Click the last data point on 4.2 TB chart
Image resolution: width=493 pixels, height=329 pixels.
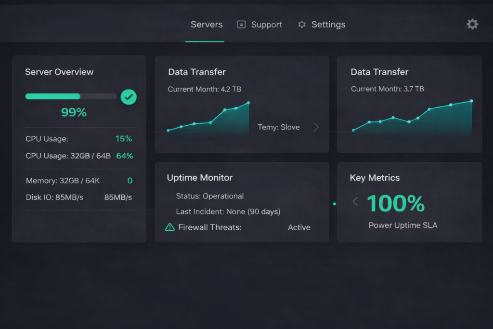[x=248, y=103]
